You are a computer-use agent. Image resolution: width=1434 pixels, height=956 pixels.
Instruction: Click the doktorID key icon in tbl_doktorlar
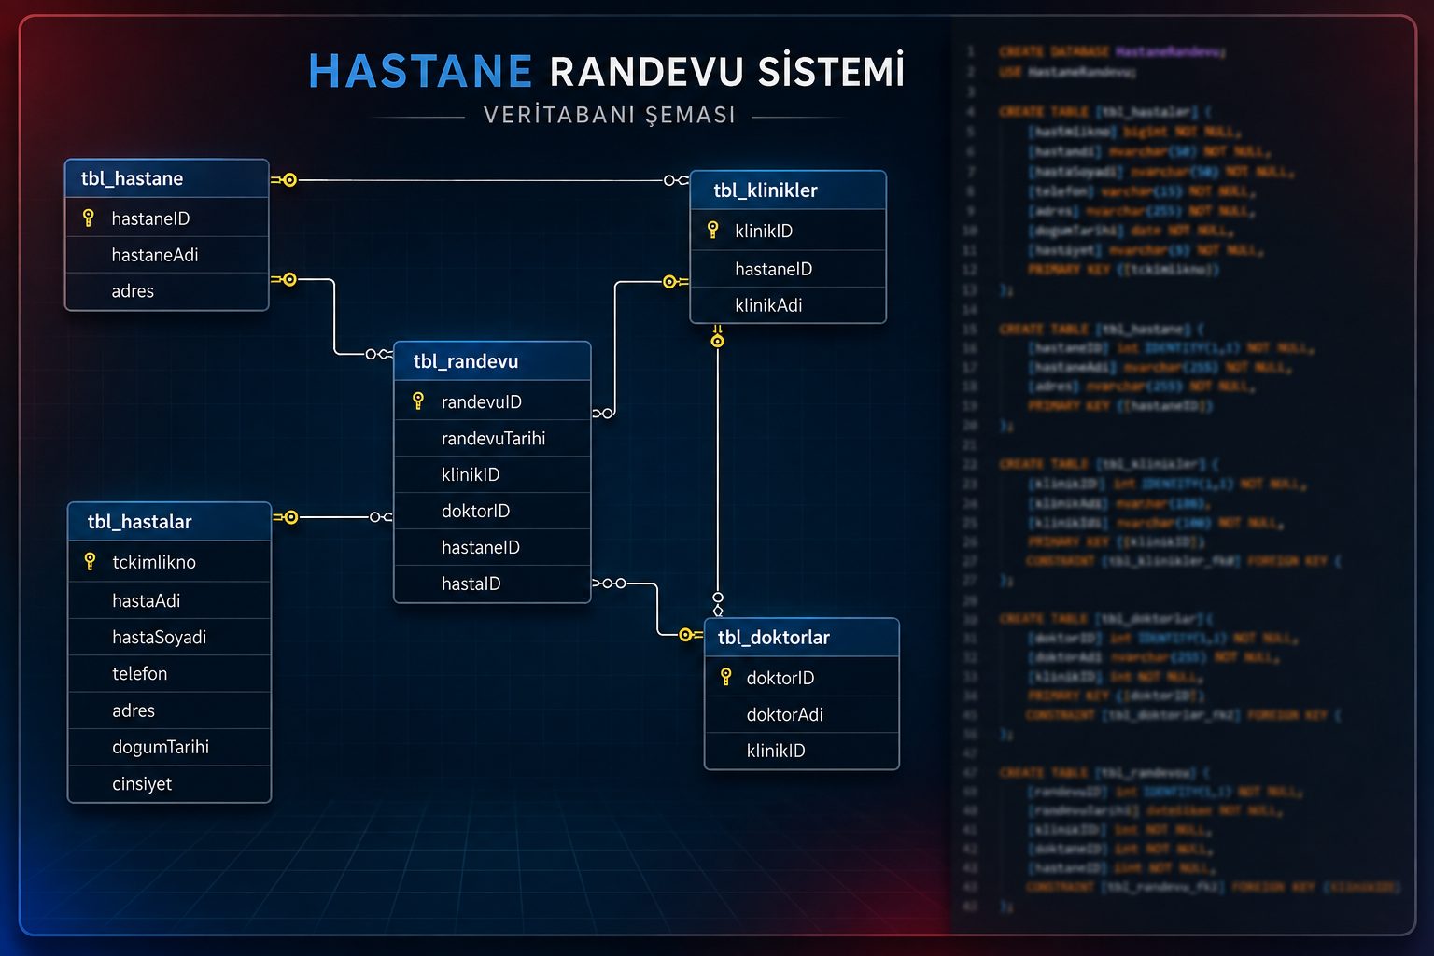[x=725, y=677]
